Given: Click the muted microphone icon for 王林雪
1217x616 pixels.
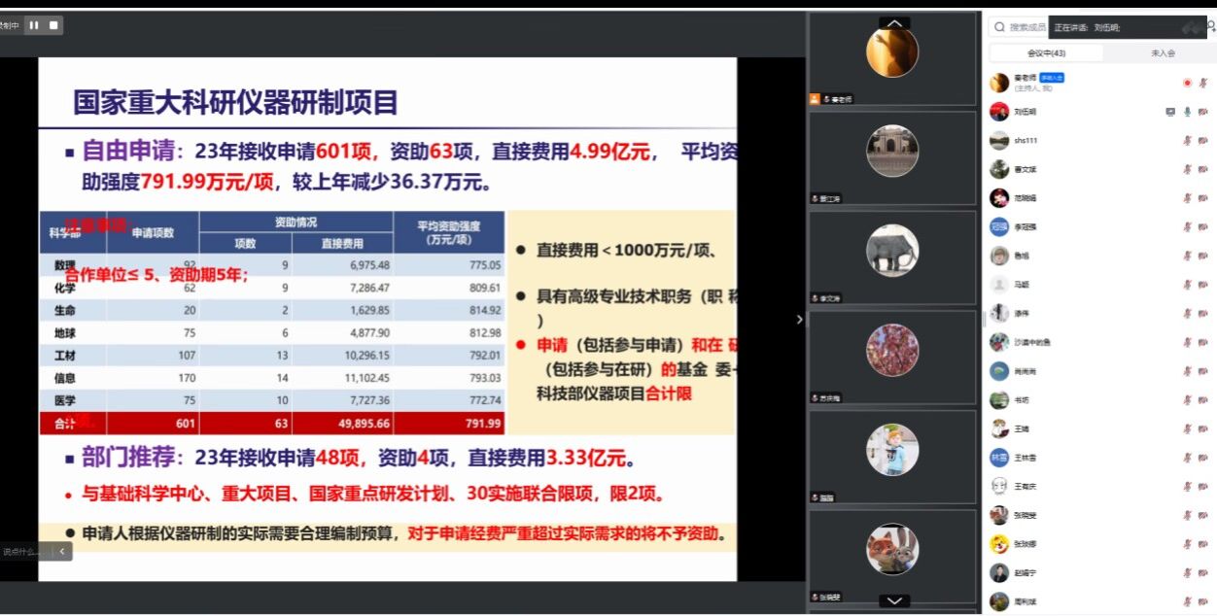Looking at the screenshot, I should pos(1187,458).
